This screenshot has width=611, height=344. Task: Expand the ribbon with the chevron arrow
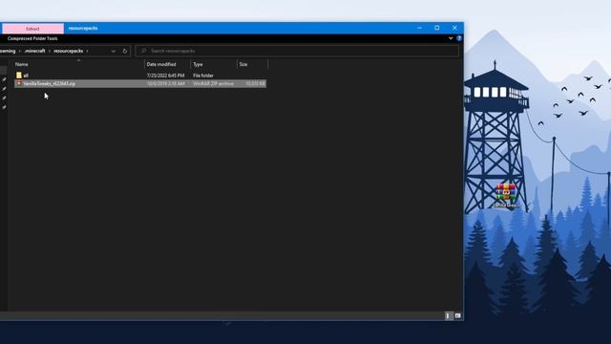pos(451,38)
